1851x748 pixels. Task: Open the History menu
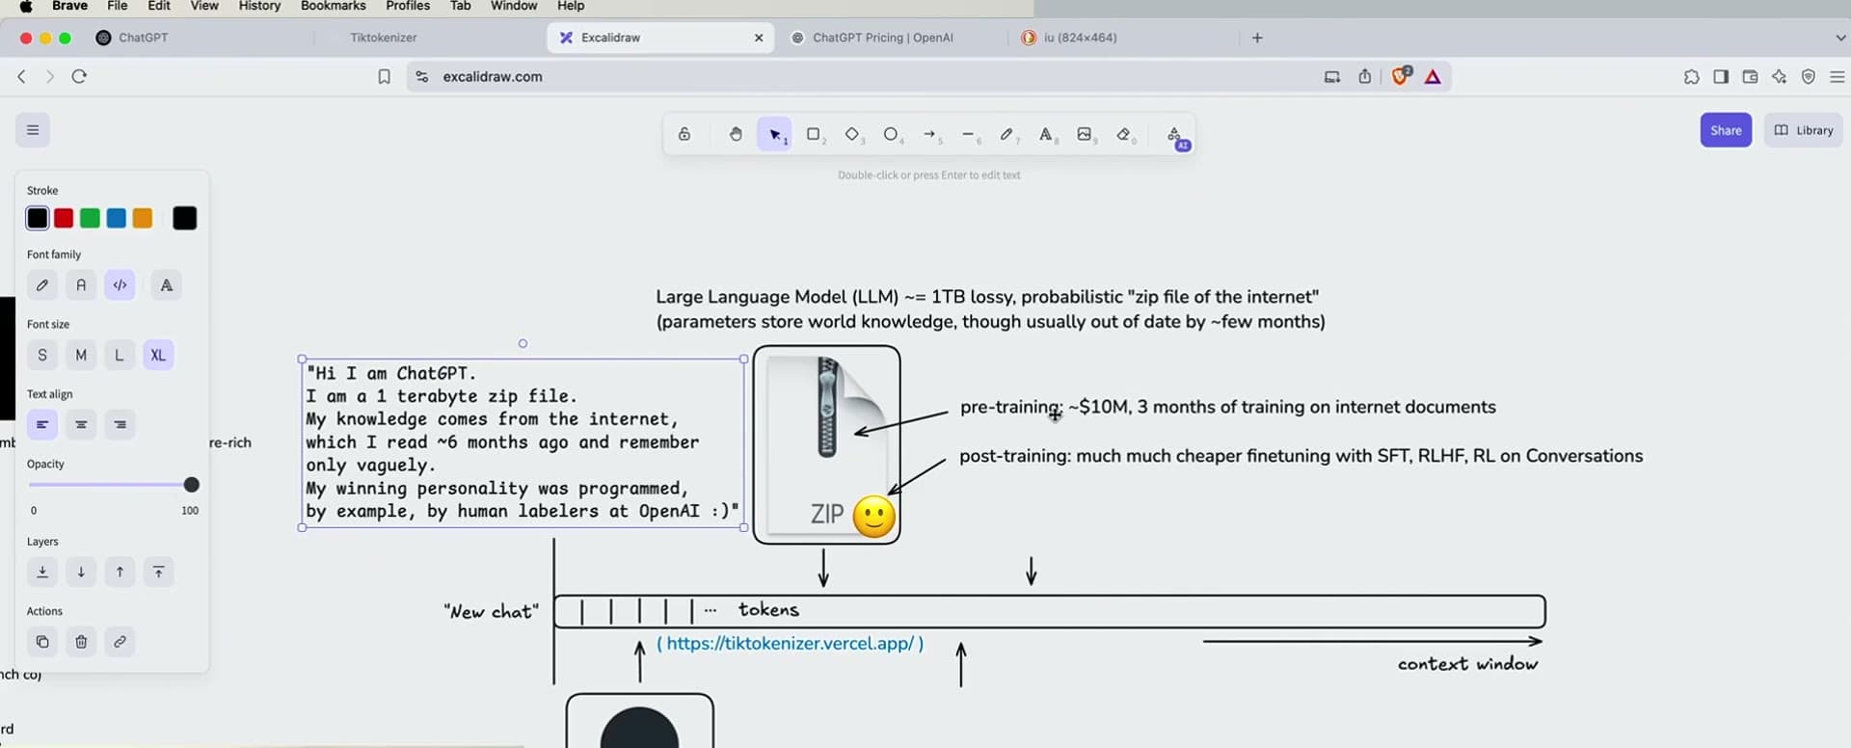[x=259, y=6]
